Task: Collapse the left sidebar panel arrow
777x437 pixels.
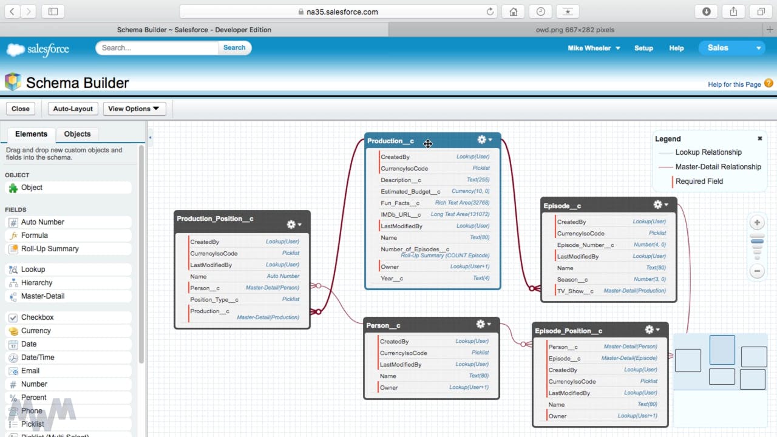Action: click(x=150, y=138)
